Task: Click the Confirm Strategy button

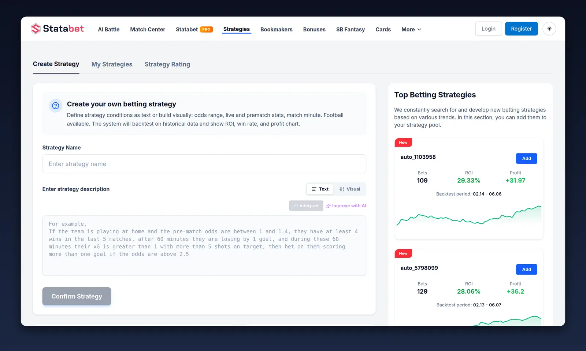Action: click(77, 296)
